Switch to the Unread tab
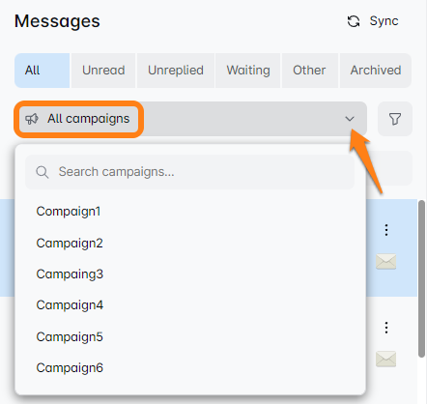The width and height of the screenshot is (427, 404). (103, 71)
